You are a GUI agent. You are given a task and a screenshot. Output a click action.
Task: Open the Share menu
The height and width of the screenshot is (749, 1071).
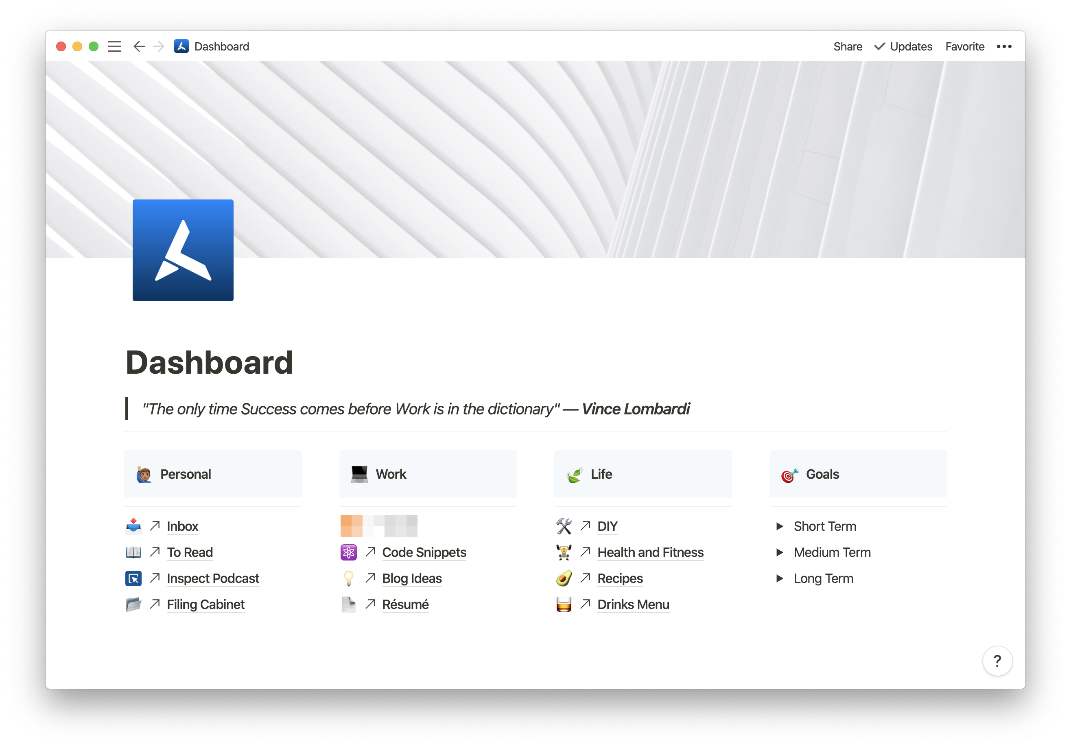point(848,46)
